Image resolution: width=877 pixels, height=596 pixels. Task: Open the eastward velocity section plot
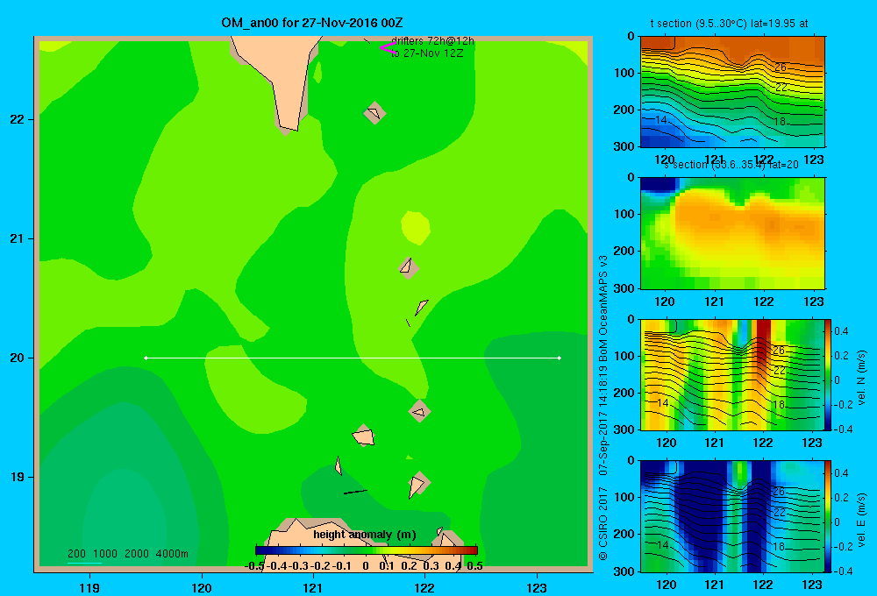point(732,516)
